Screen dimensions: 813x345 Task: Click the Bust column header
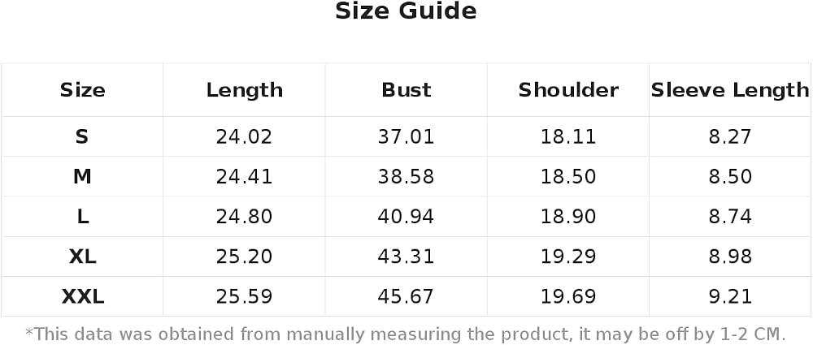coord(406,90)
